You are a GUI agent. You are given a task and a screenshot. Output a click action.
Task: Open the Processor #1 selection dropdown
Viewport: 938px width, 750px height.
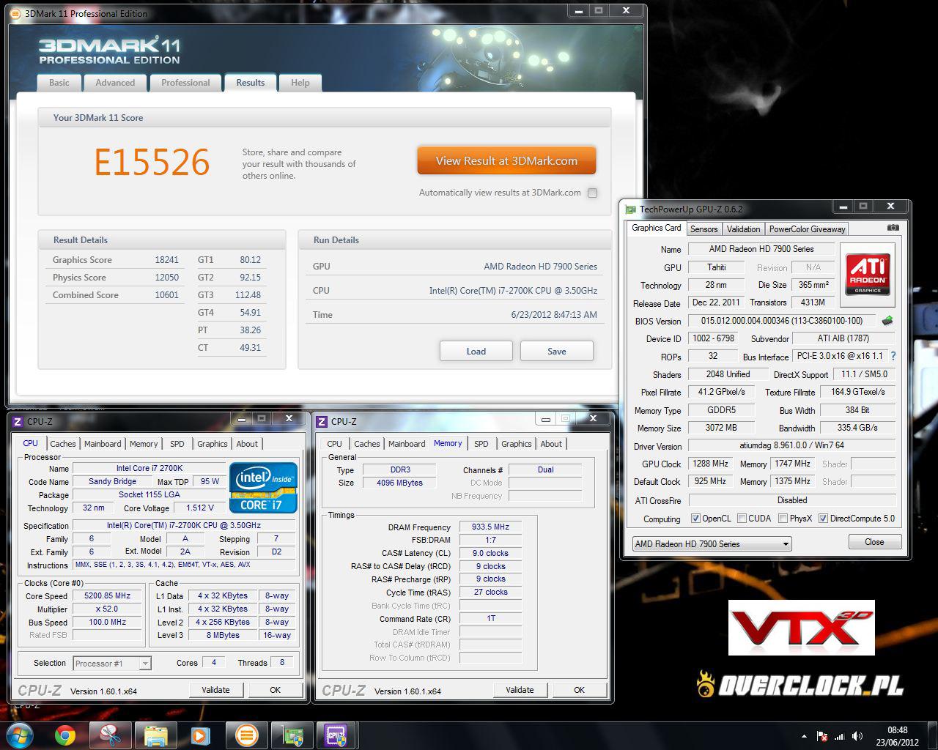[112, 664]
